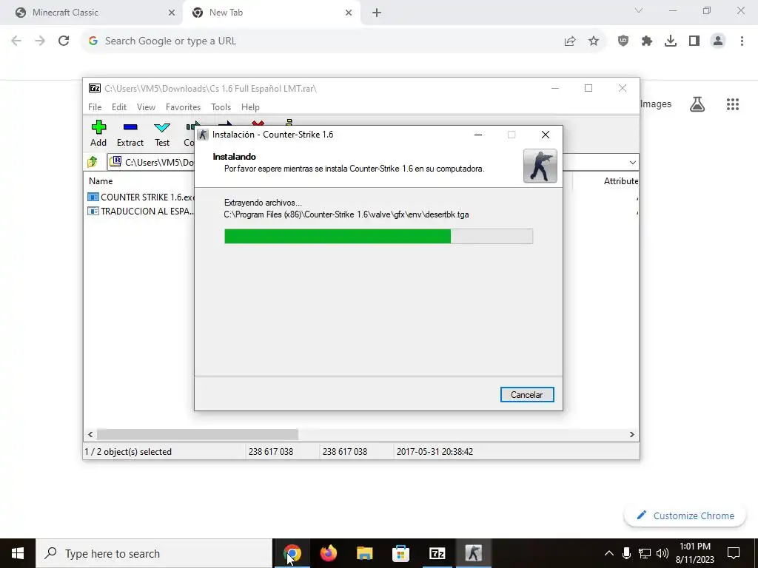The width and height of the screenshot is (758, 568).
Task: Click Counter-Strike installer taskbar icon
Action: tap(473, 553)
